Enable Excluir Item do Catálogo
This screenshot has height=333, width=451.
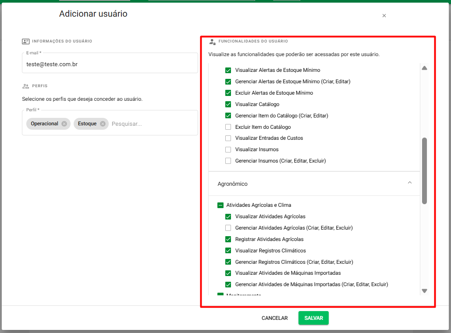click(228, 127)
